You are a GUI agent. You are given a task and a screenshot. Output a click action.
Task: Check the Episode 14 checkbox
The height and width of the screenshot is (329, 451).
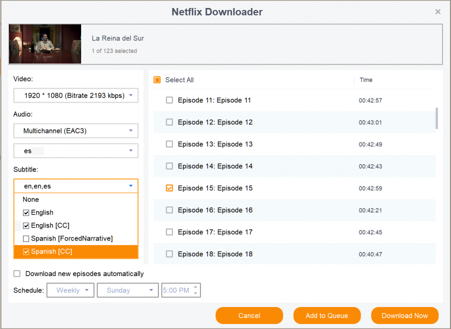tap(169, 166)
